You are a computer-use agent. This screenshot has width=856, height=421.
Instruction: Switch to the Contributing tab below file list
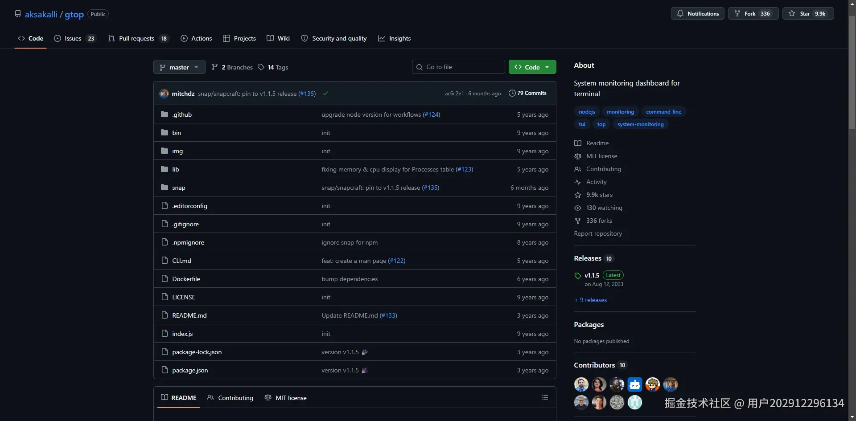[x=230, y=398]
